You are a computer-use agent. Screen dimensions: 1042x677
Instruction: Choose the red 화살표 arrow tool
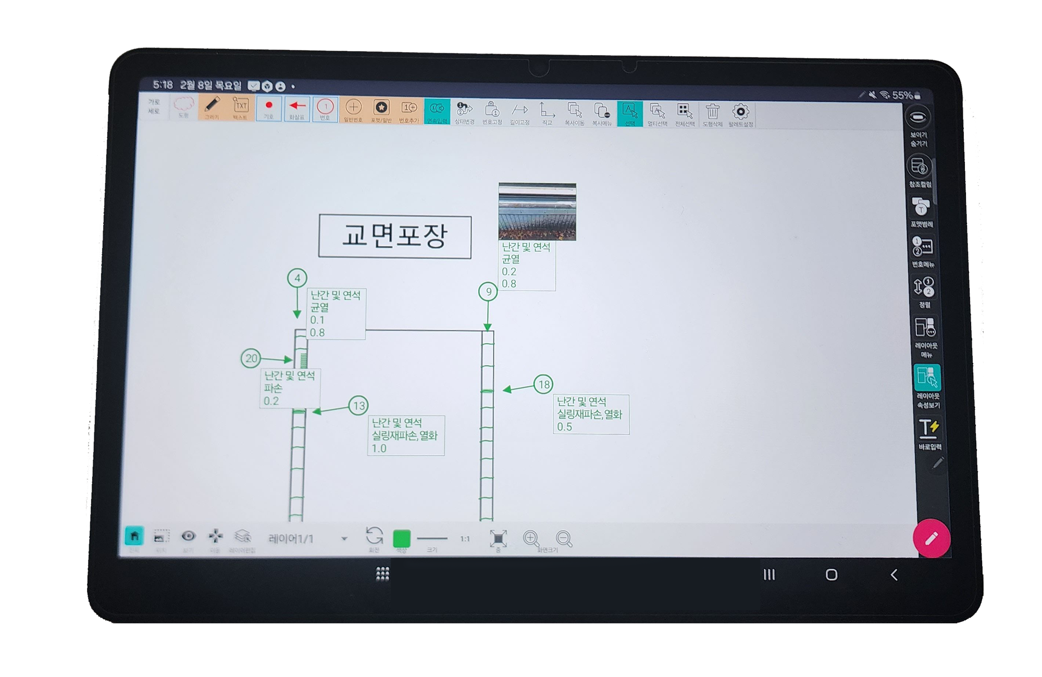(297, 108)
